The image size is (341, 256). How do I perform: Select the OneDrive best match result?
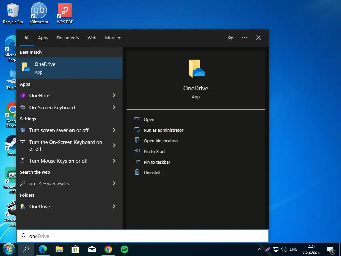[x=69, y=68]
